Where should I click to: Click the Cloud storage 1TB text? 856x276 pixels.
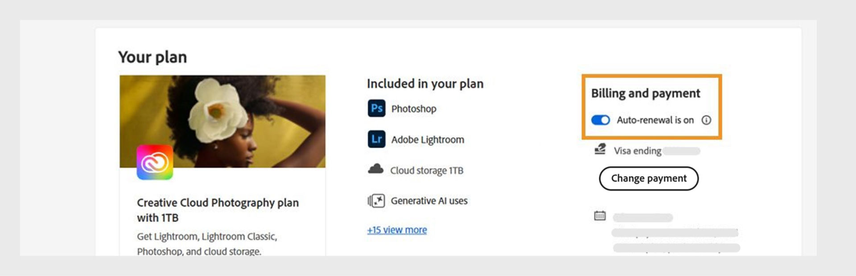click(427, 171)
